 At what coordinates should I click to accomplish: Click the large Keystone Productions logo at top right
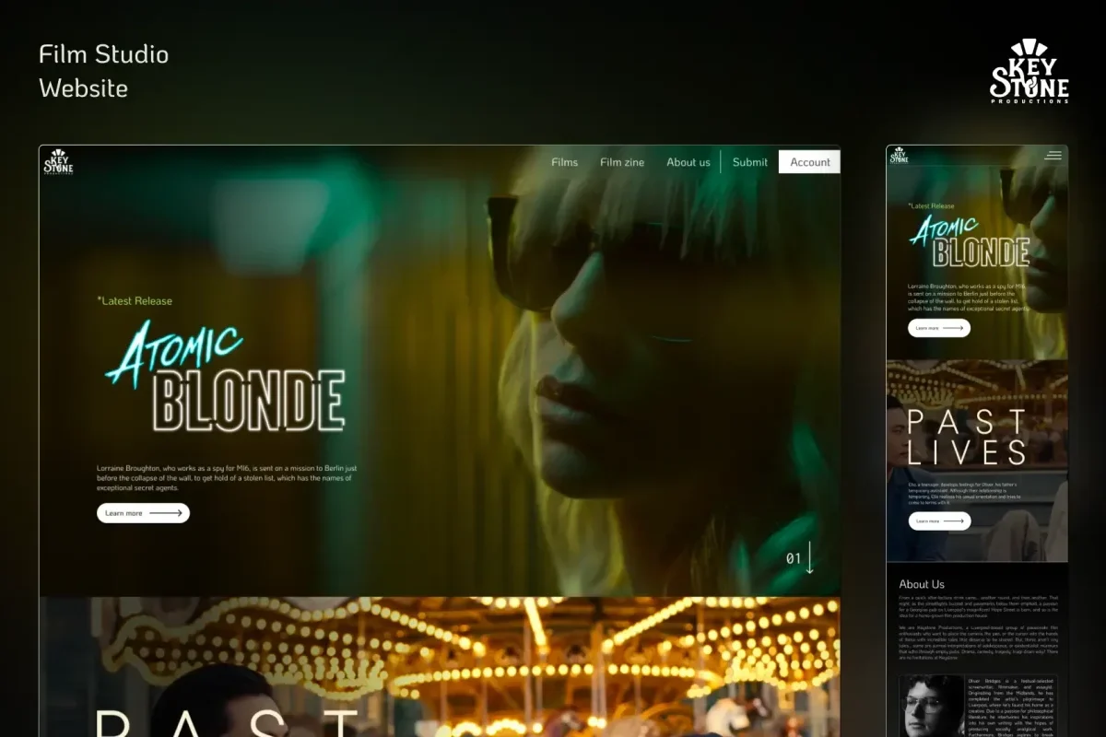tap(1029, 72)
